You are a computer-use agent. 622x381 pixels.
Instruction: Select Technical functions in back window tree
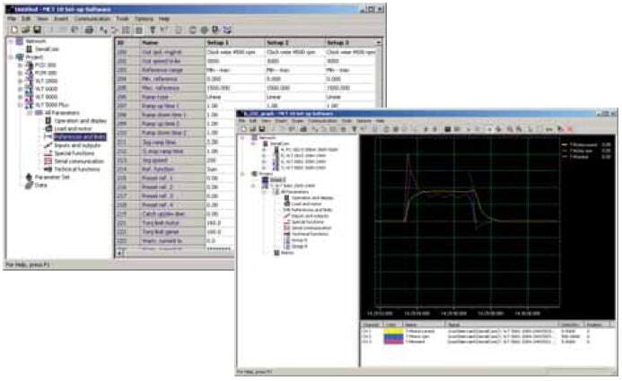(77, 169)
